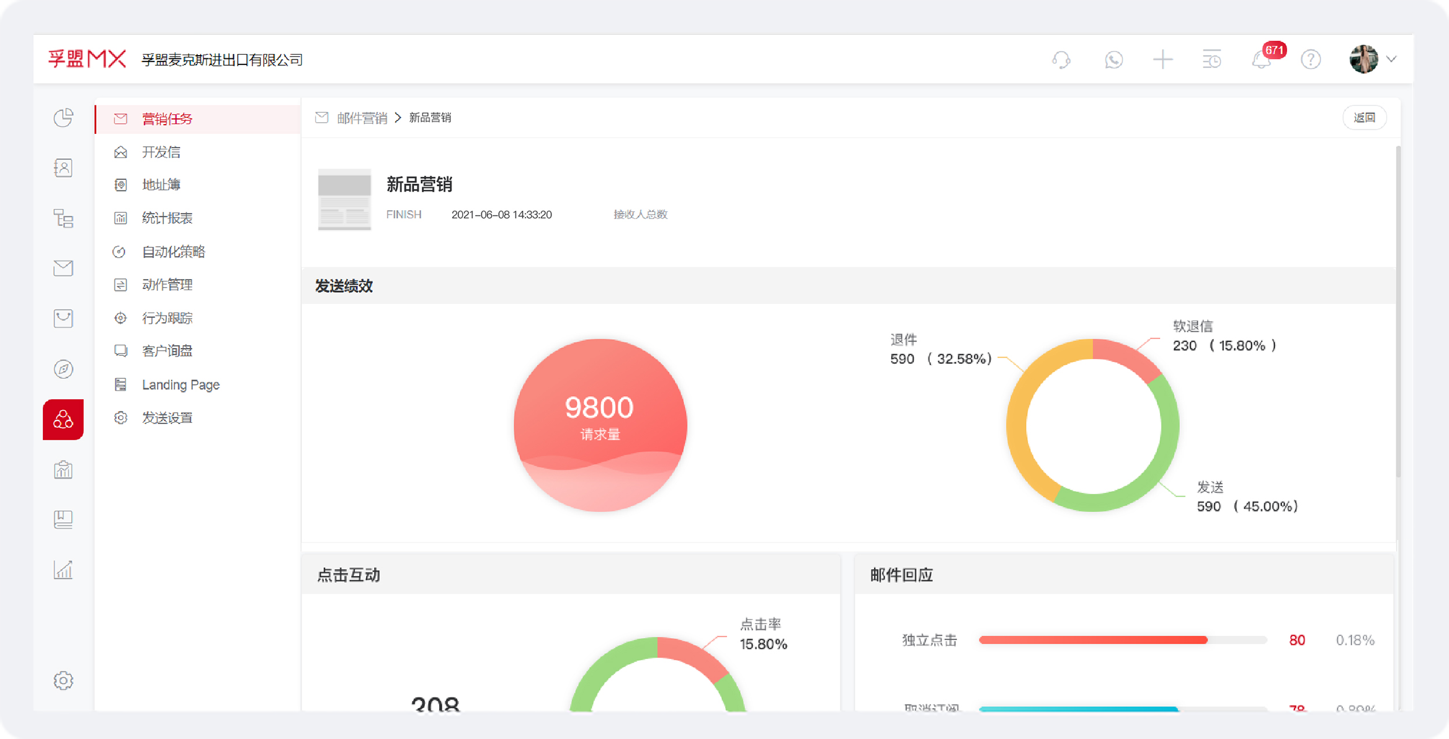Open 统计报表 from the menu

click(x=167, y=218)
